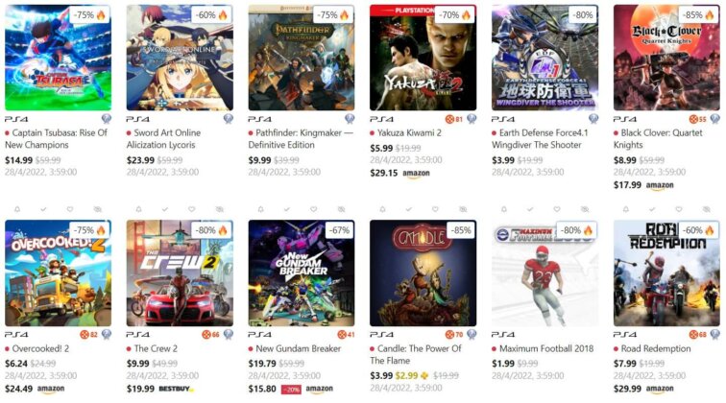Click the heart icon above Road Redemption card

(x=678, y=209)
